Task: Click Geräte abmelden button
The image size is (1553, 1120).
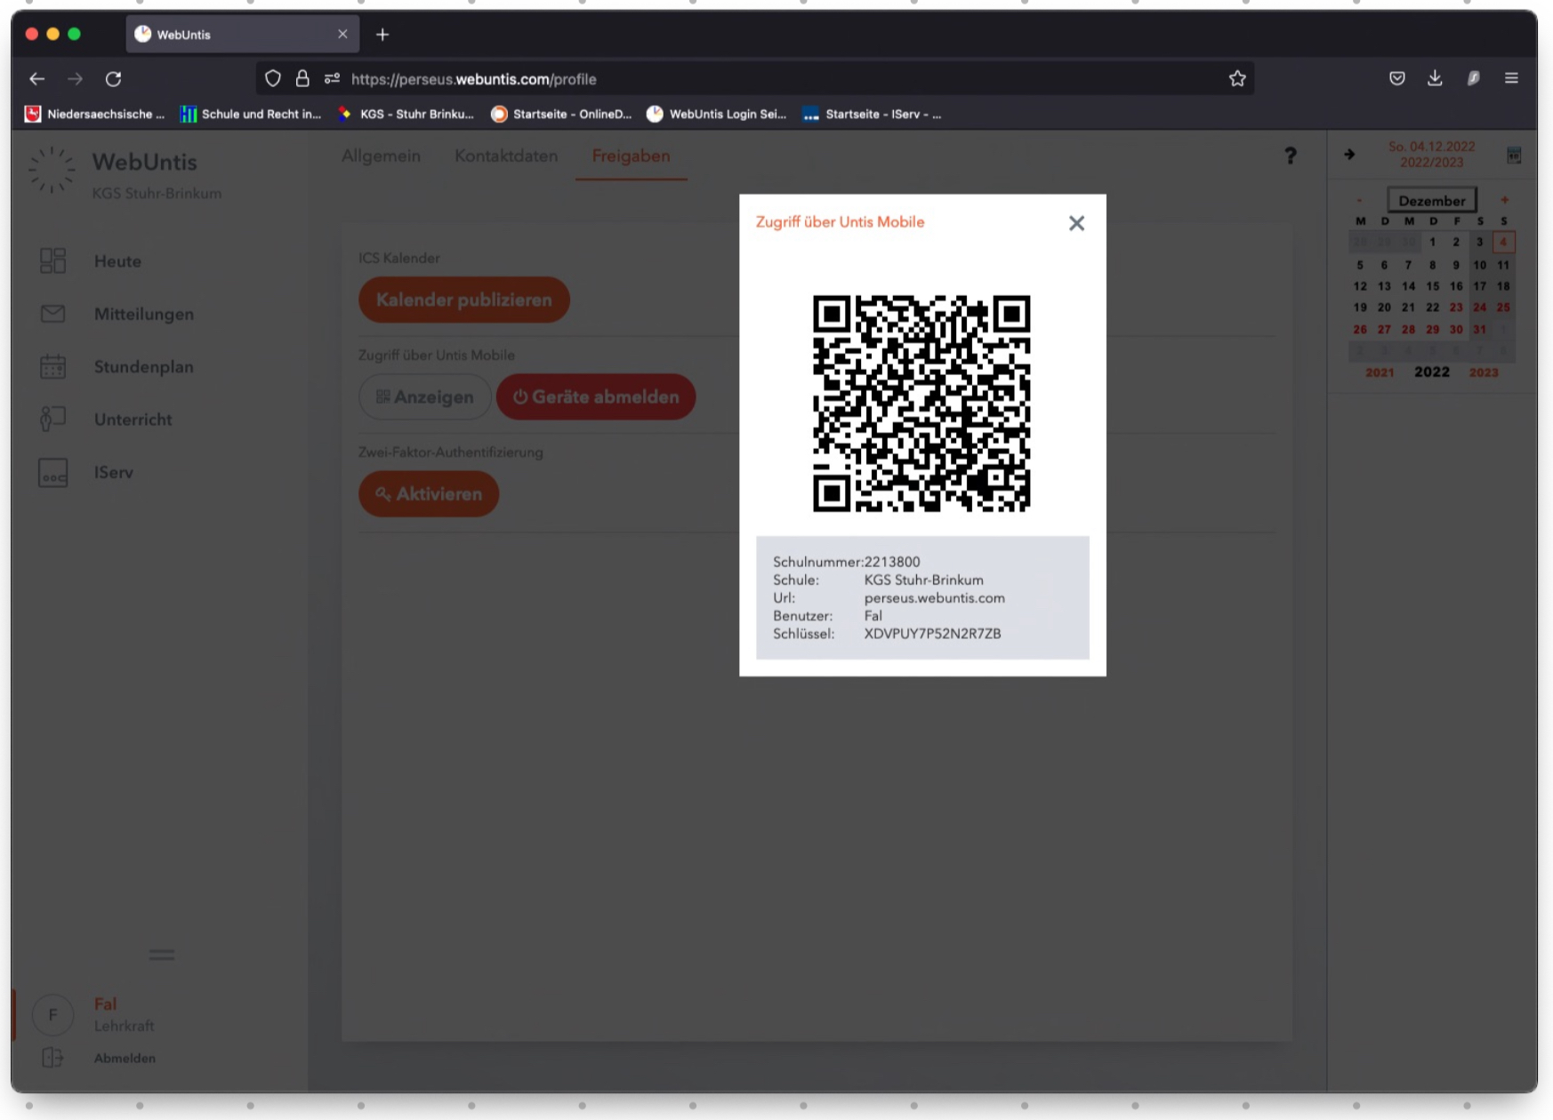Action: click(x=596, y=396)
